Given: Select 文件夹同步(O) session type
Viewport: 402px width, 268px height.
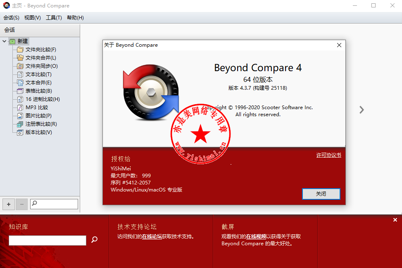Looking at the screenshot, I should tap(42, 66).
